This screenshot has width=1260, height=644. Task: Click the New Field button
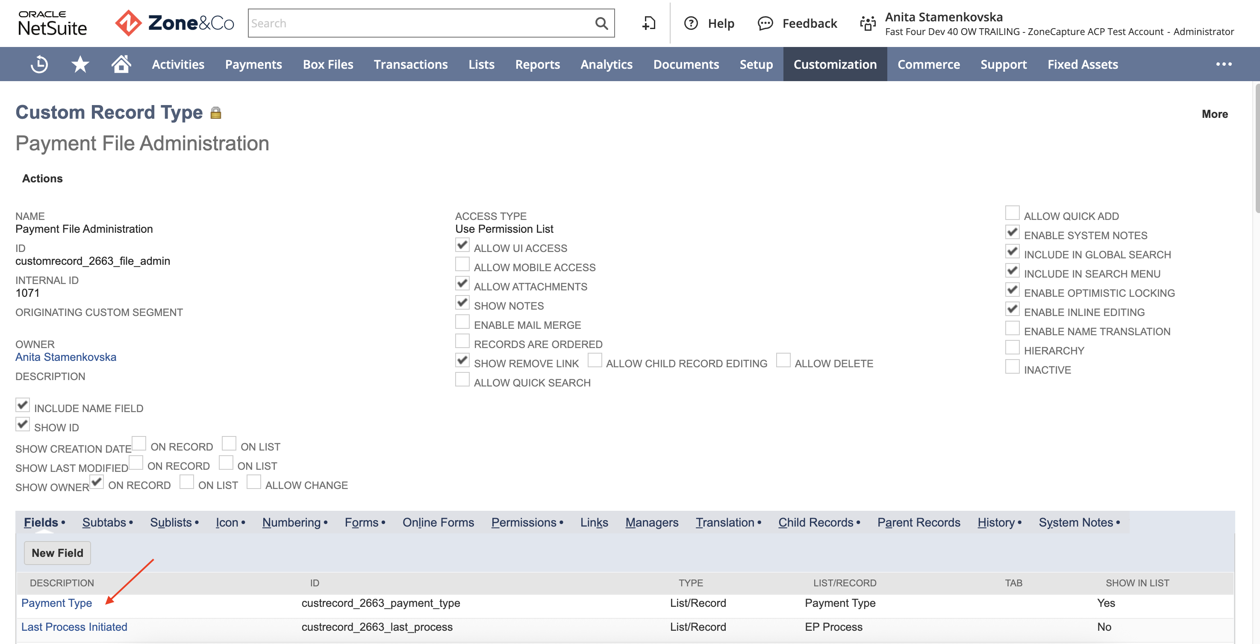[57, 553]
